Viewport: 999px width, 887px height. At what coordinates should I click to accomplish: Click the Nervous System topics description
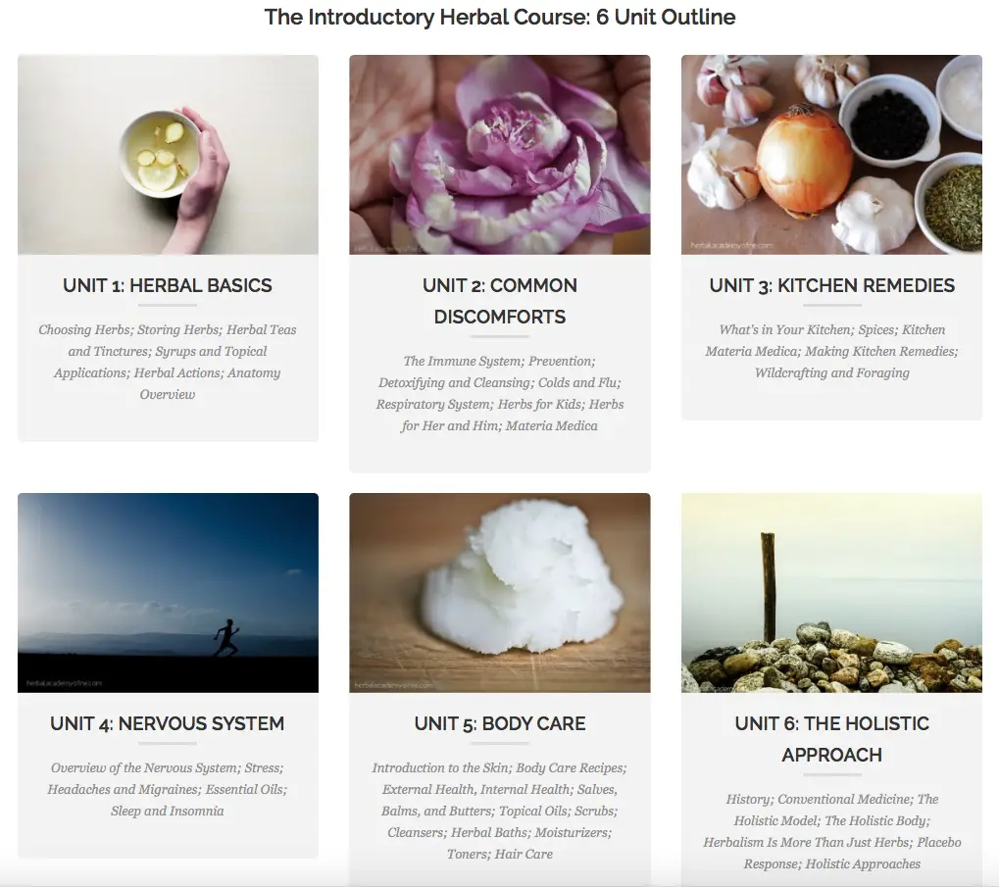coord(168,789)
